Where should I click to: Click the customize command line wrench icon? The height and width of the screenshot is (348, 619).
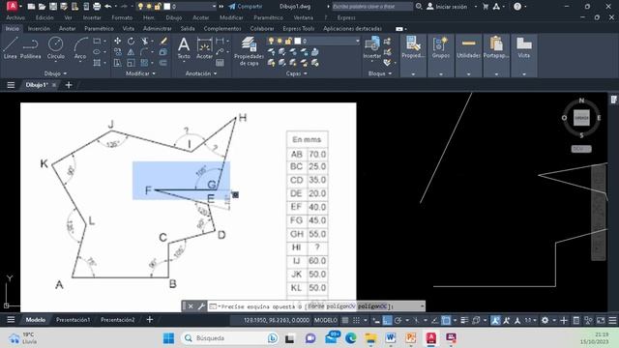(x=201, y=306)
